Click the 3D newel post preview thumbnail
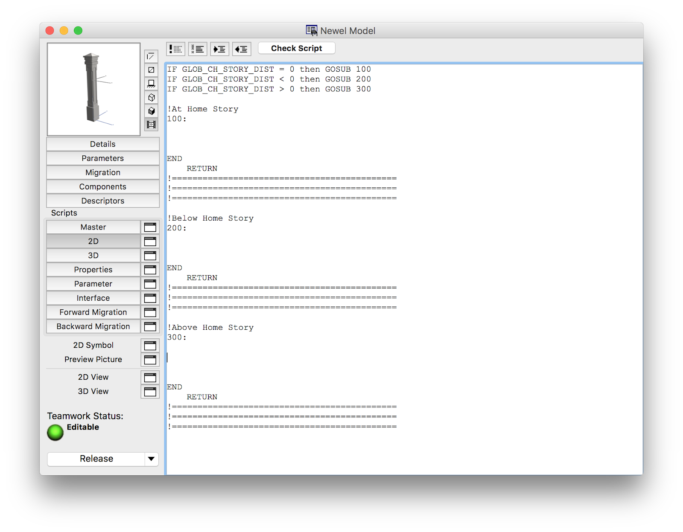Viewport: 683px width, 532px height. point(93,89)
